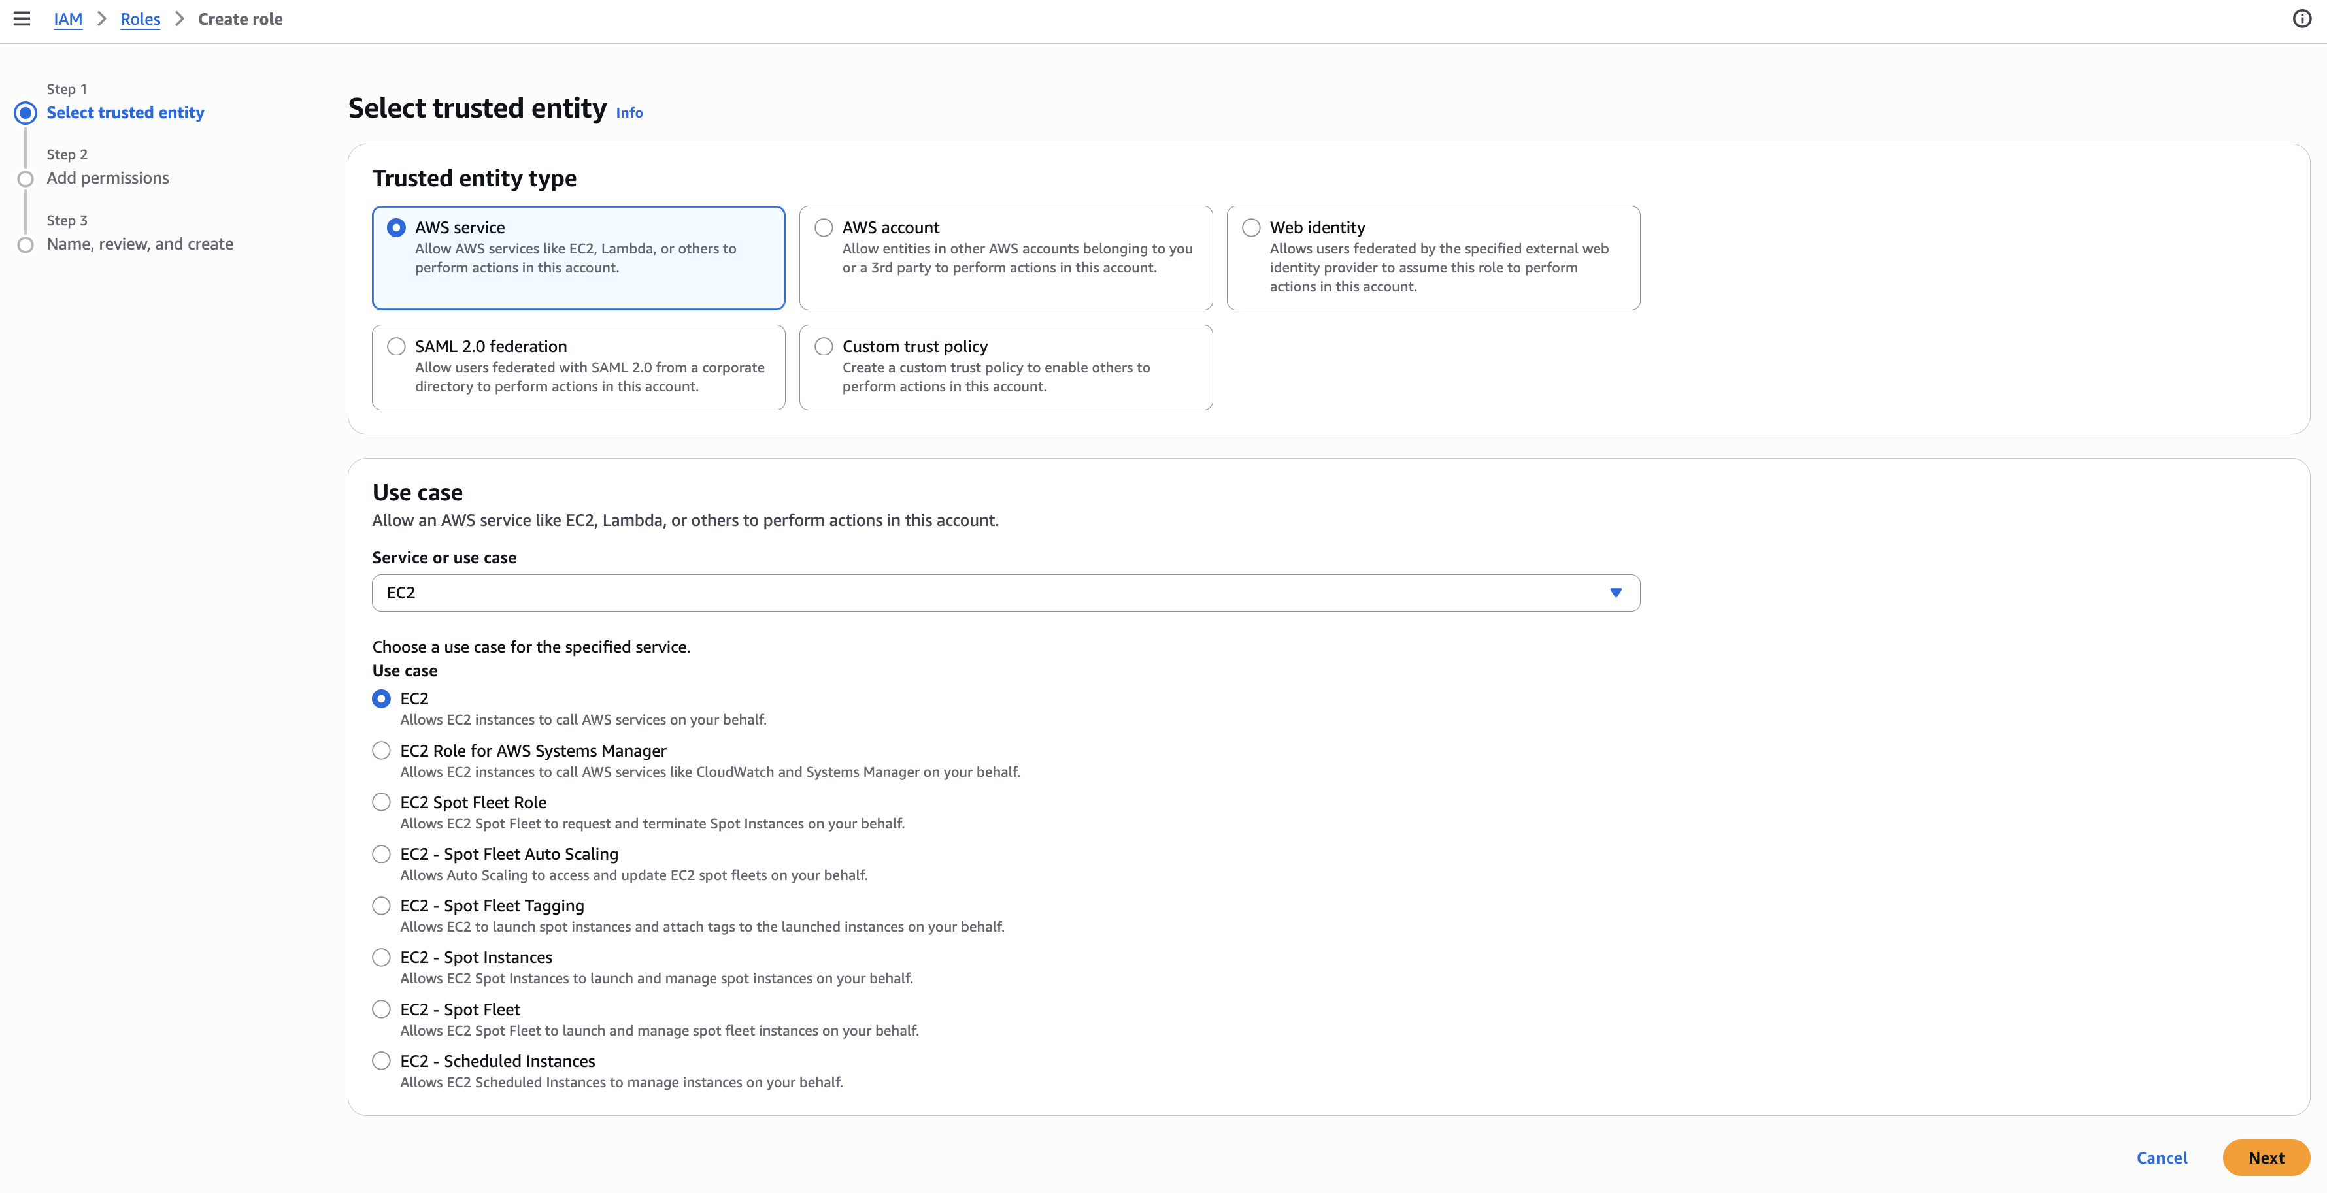Choose EC2 - Spot Fleet Auto Scaling
The image size is (2327, 1193).
[381, 855]
